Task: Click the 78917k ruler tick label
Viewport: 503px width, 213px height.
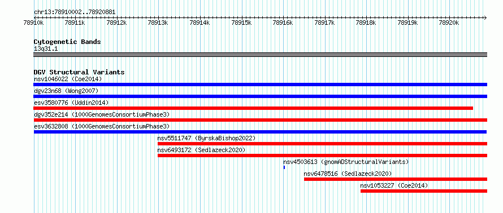Action: [325, 23]
